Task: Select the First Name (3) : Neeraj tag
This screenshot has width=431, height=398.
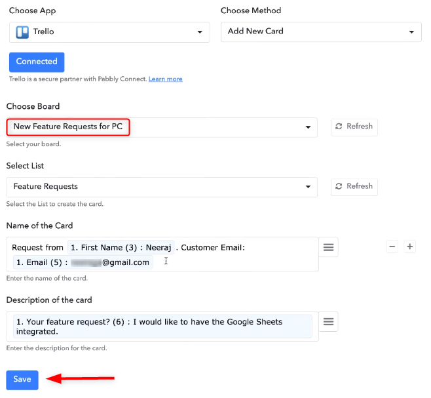Action: 121,247
